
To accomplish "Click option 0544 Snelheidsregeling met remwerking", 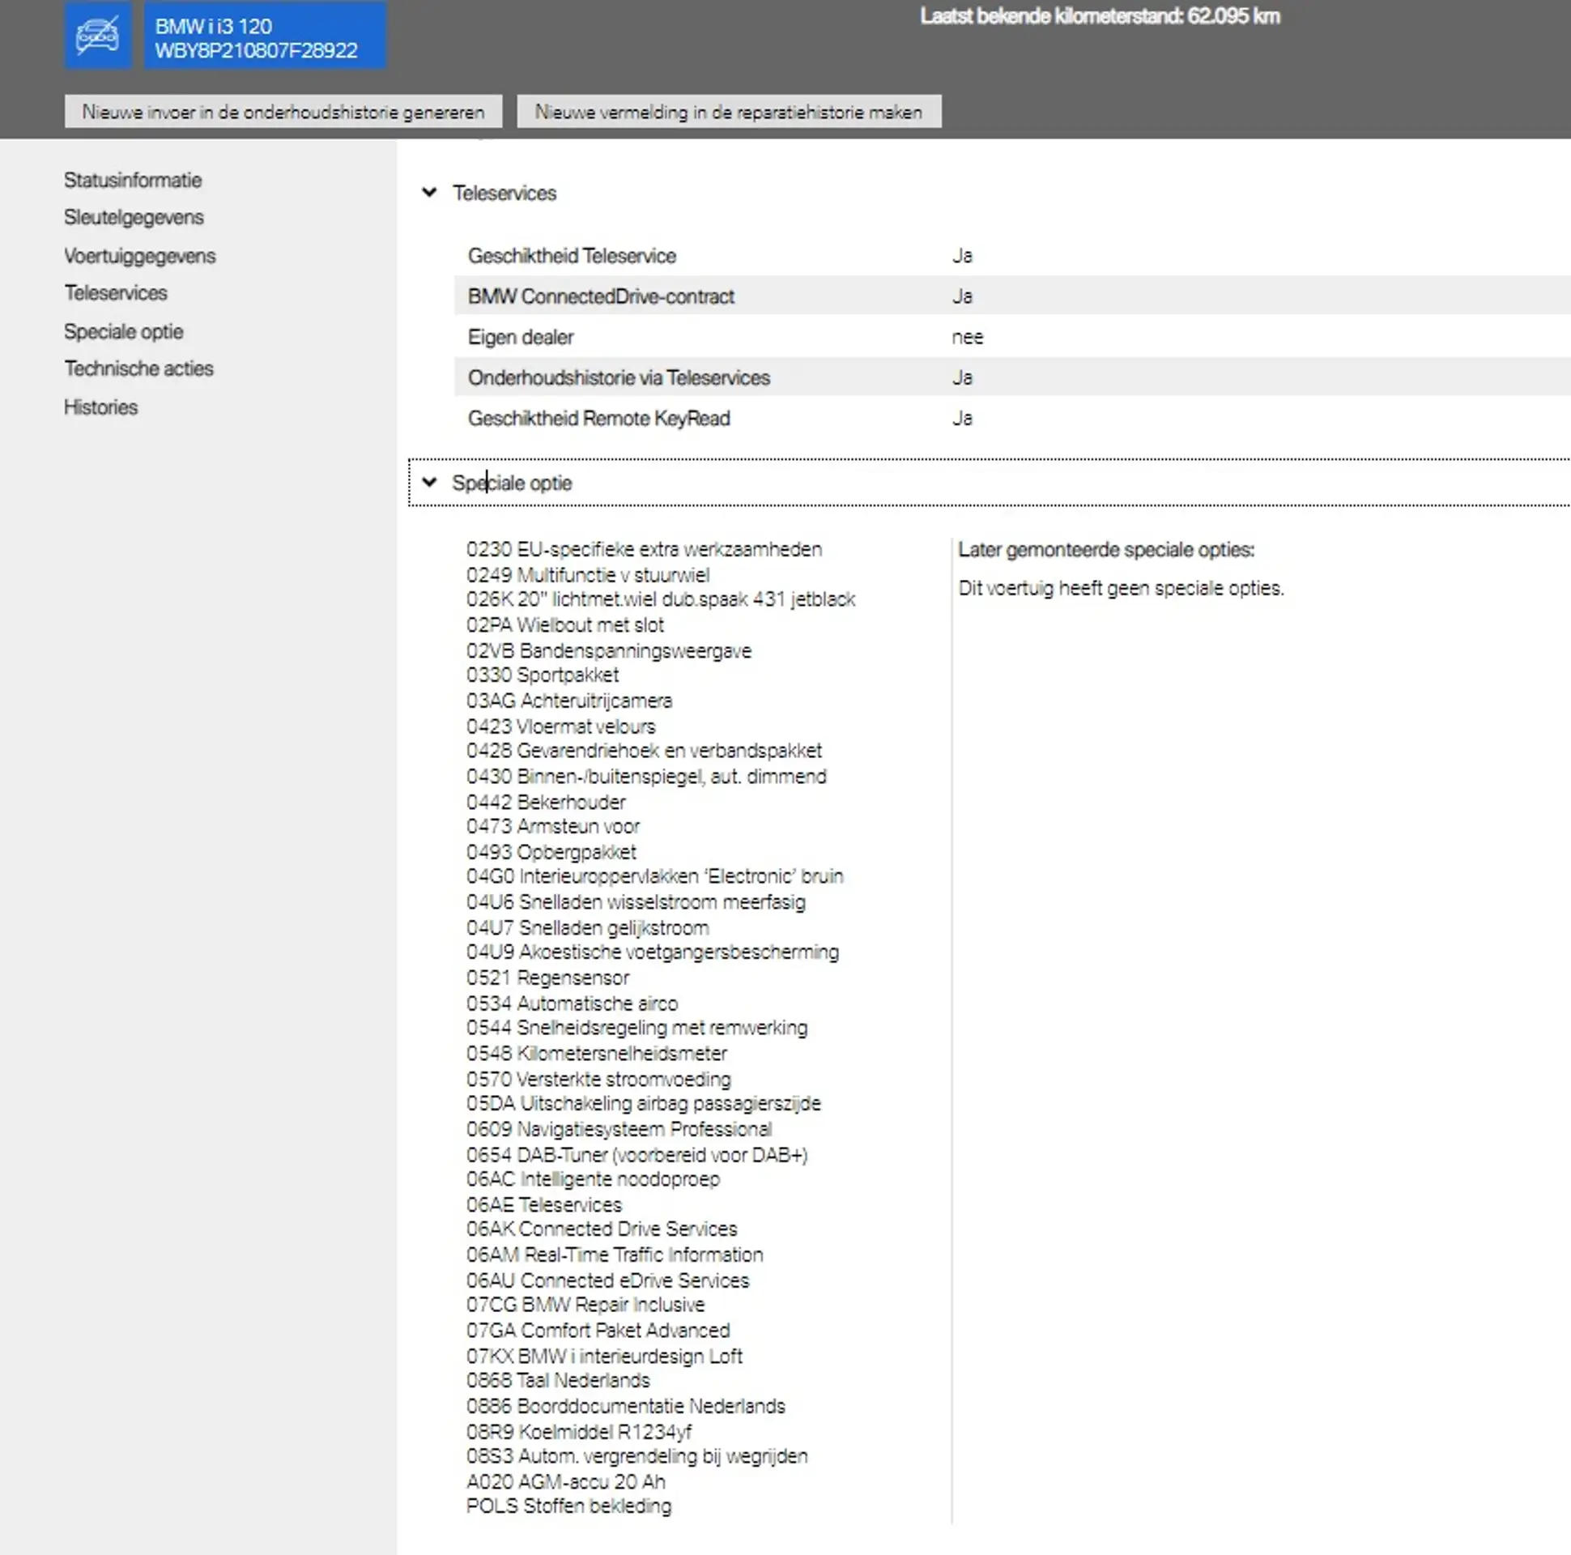I will coord(637,1028).
